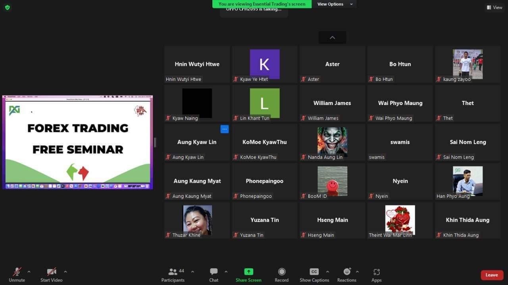Viewport: 508px width, 285px height.
Task: Select Han Phyo Aung's video tile
Action: pos(468,181)
